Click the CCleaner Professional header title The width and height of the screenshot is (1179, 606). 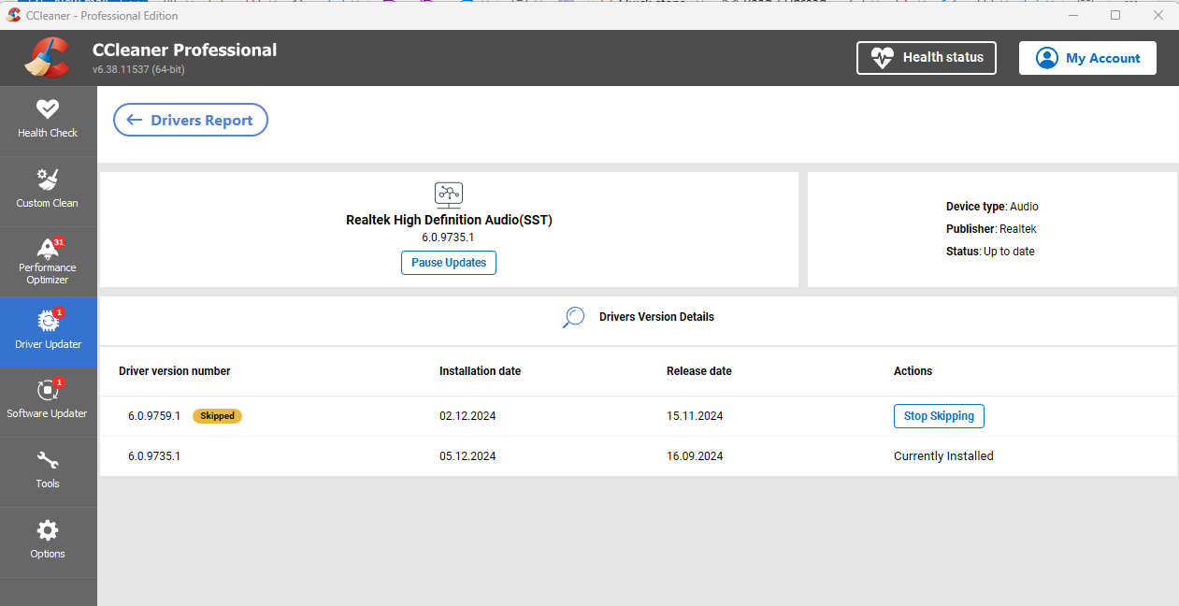(x=184, y=50)
